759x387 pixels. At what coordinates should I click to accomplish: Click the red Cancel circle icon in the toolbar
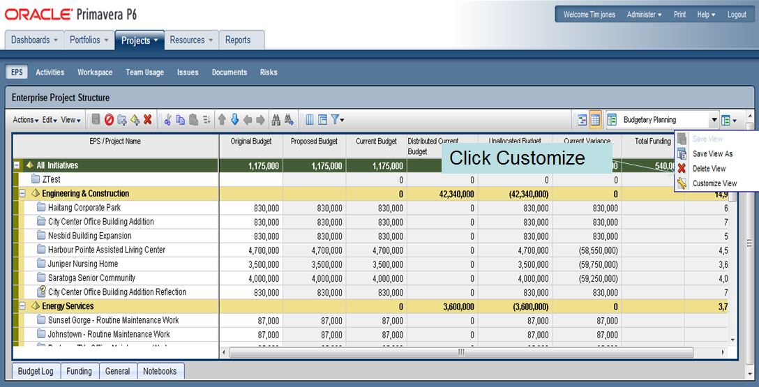click(x=109, y=119)
